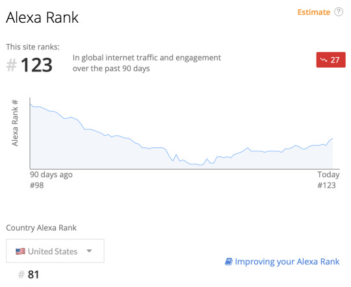
Task: Click the global rank number 123
Action: [36, 65]
